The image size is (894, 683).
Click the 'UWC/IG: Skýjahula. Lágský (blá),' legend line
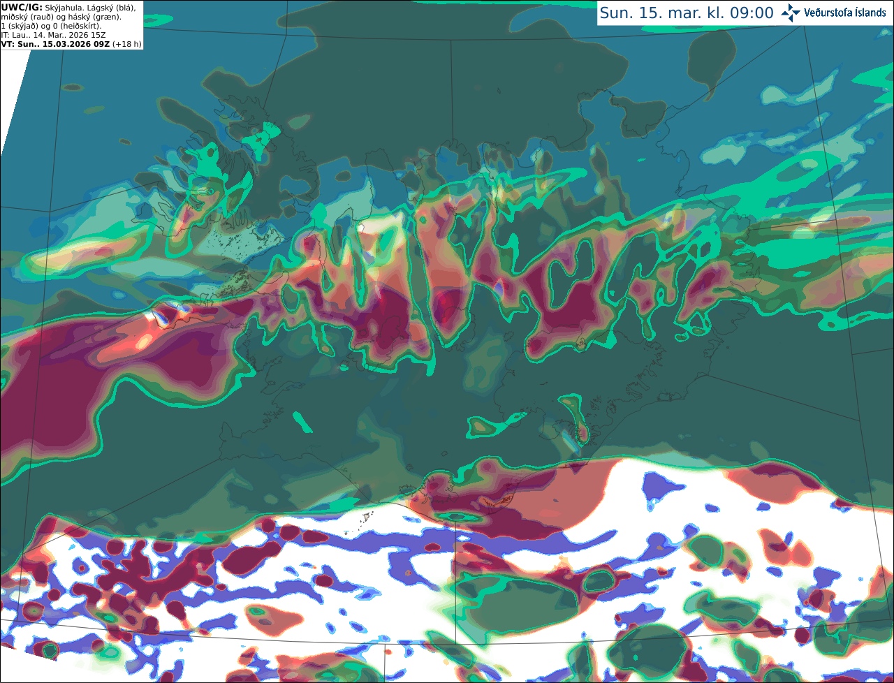point(68,7)
